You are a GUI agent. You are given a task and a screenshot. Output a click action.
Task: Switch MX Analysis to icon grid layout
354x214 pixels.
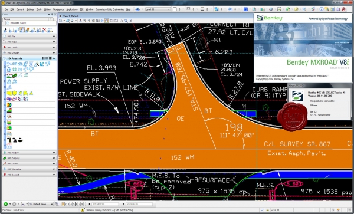coord(43,58)
